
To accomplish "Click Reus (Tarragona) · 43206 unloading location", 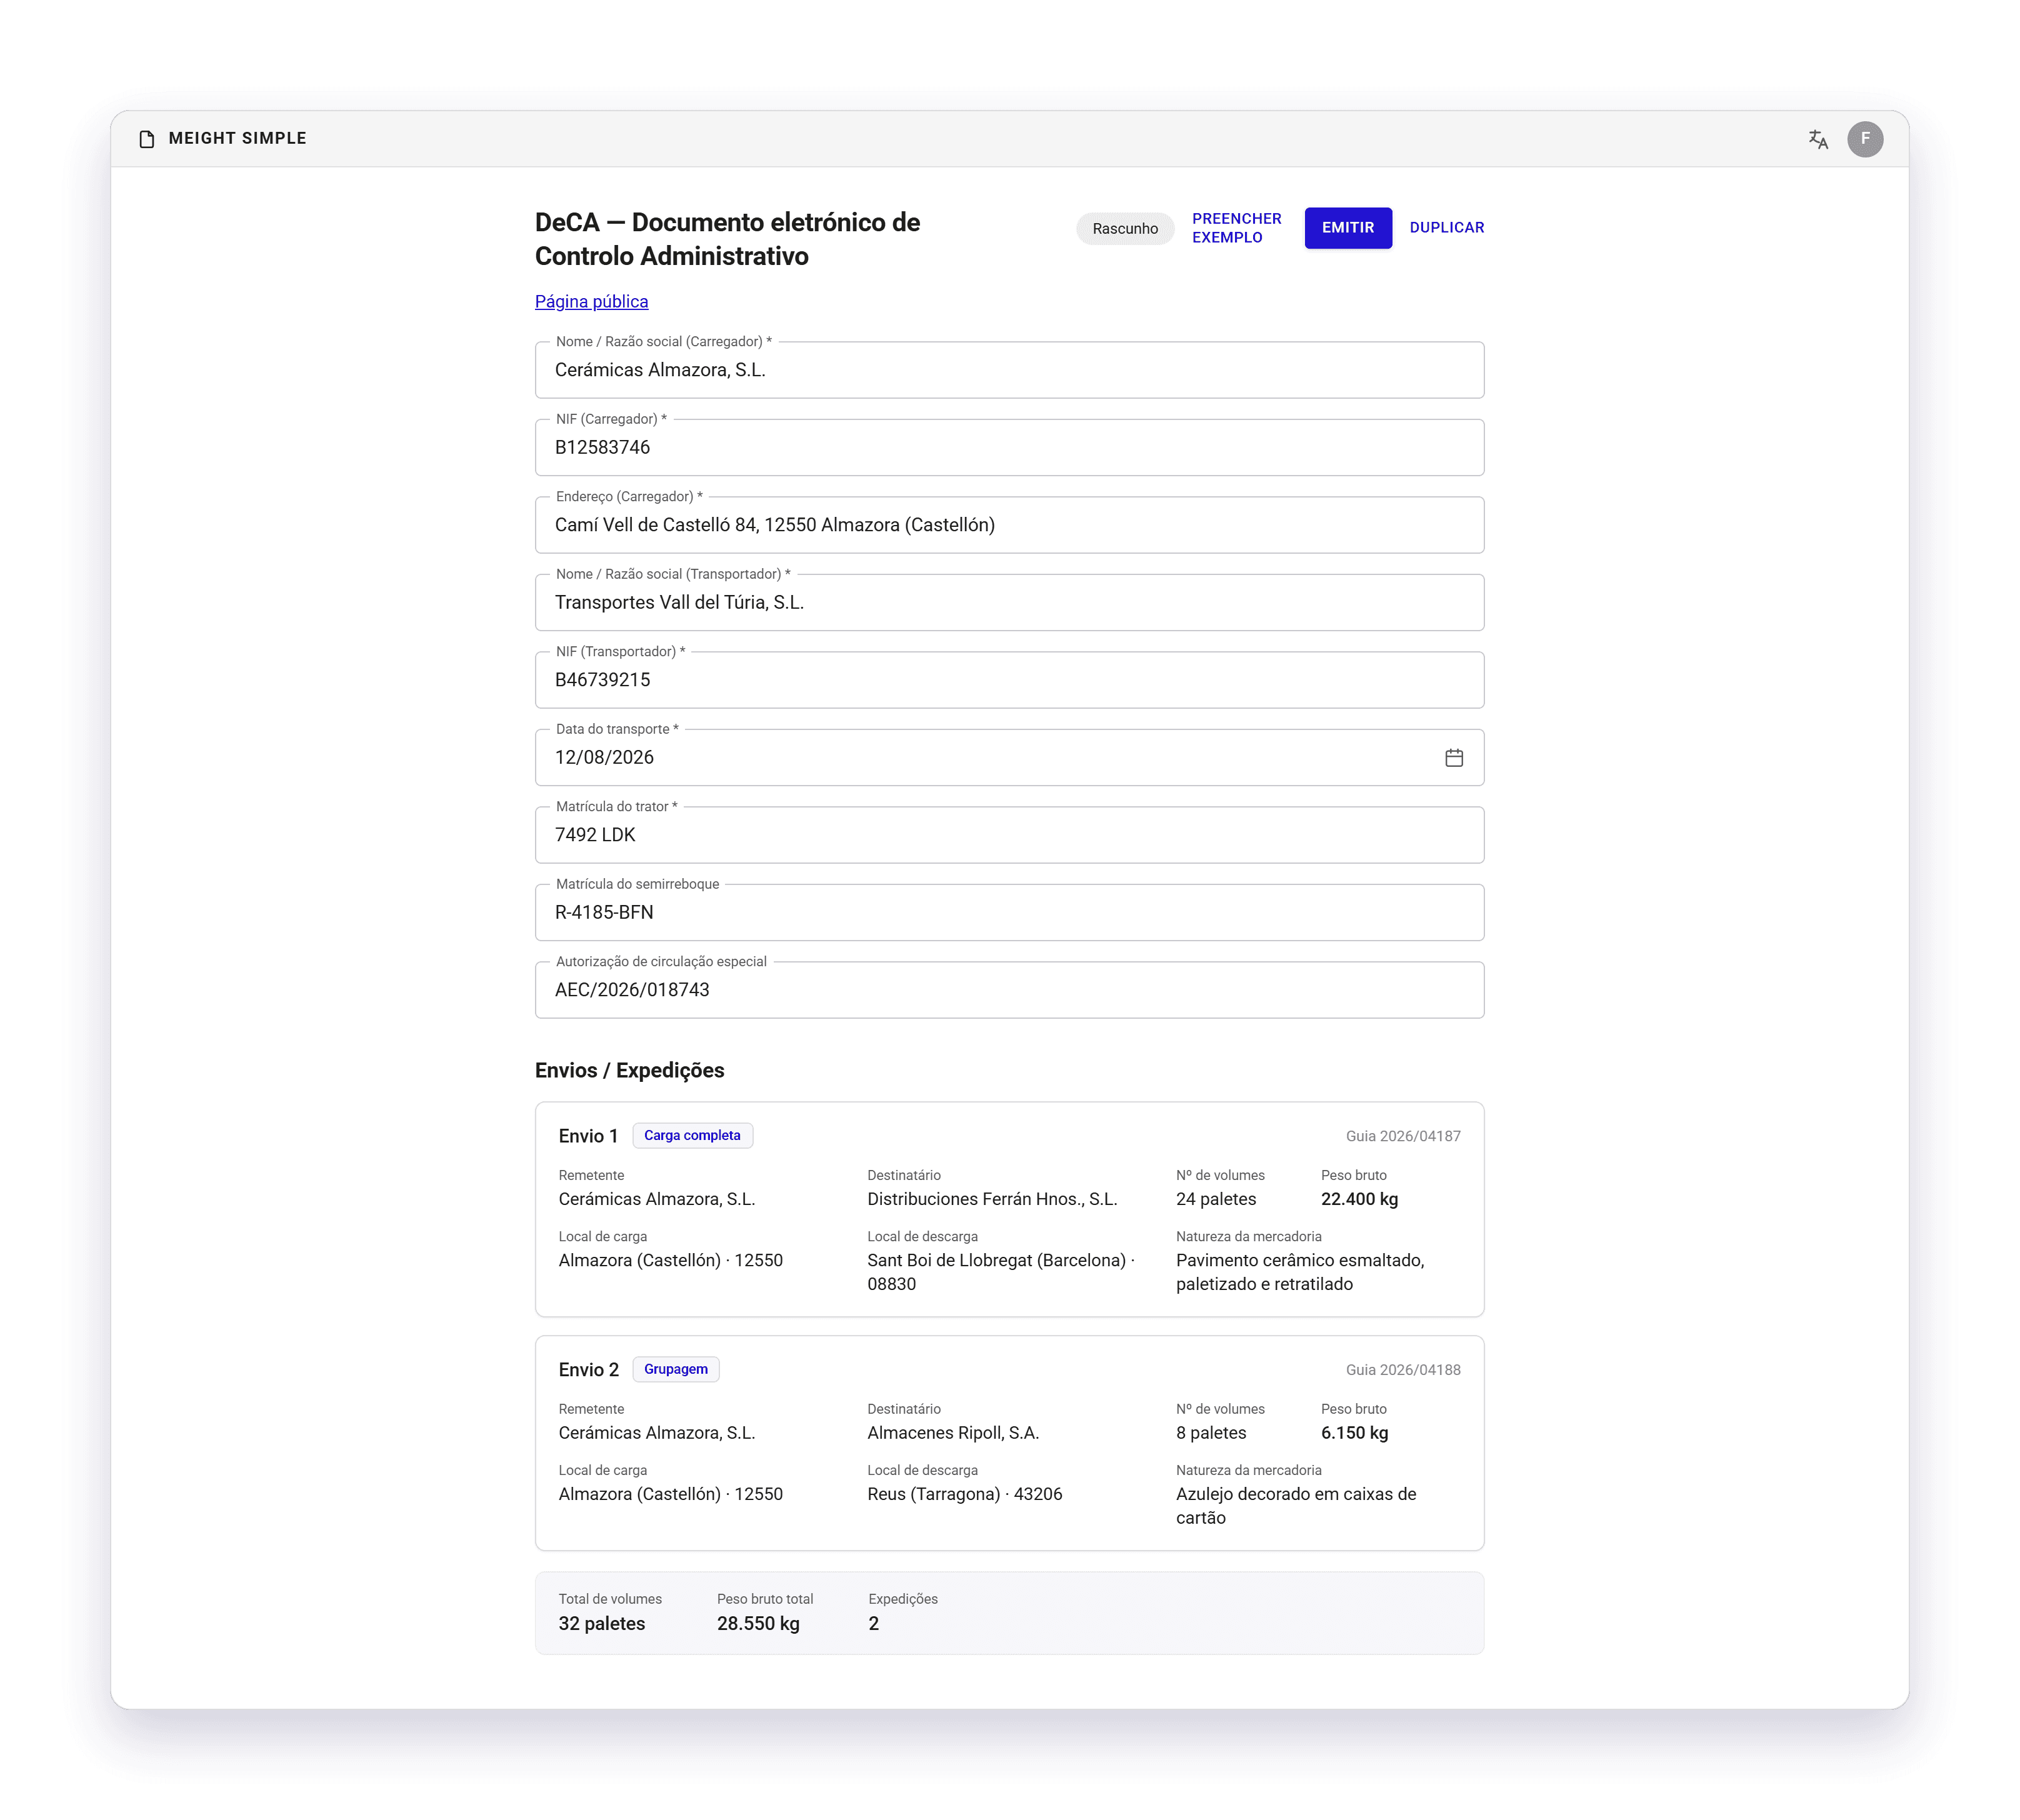I will tap(965, 1495).
